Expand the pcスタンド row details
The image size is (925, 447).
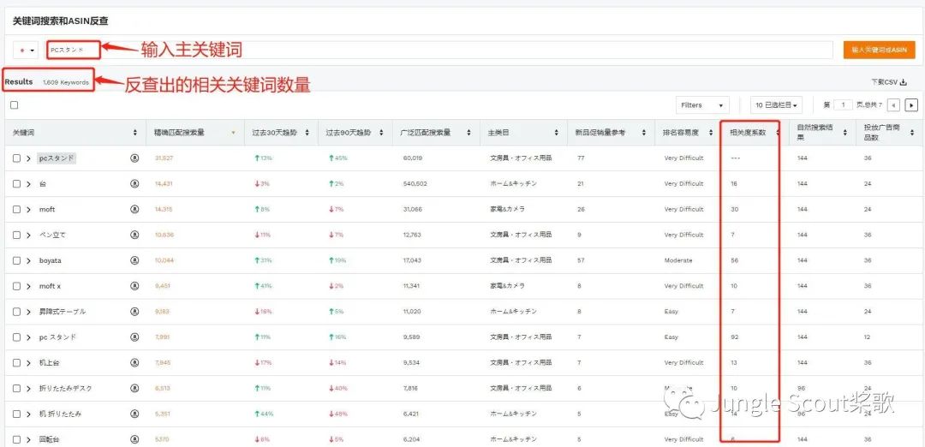pos(28,158)
